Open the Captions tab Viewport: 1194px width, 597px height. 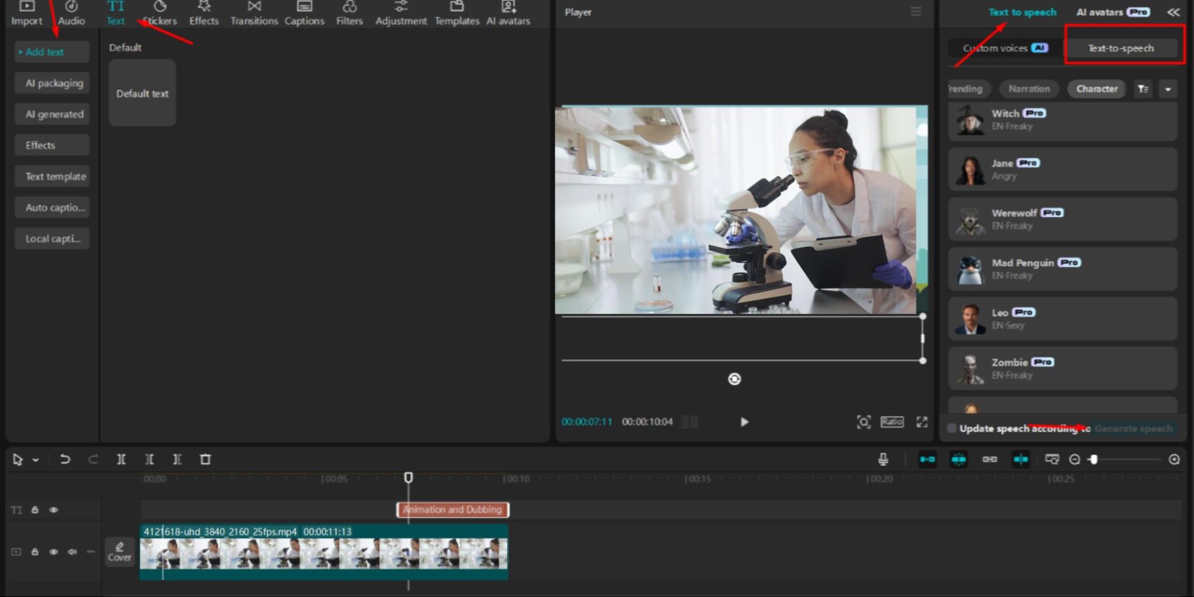tap(304, 13)
